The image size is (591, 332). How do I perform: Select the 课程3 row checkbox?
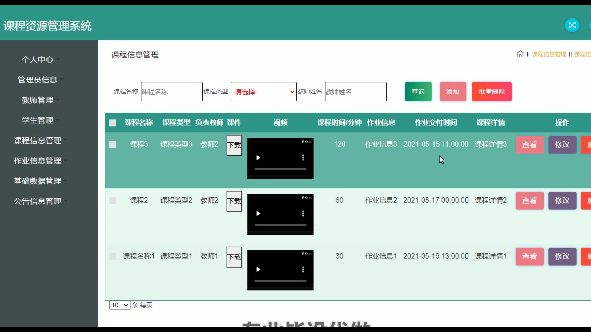tap(113, 144)
